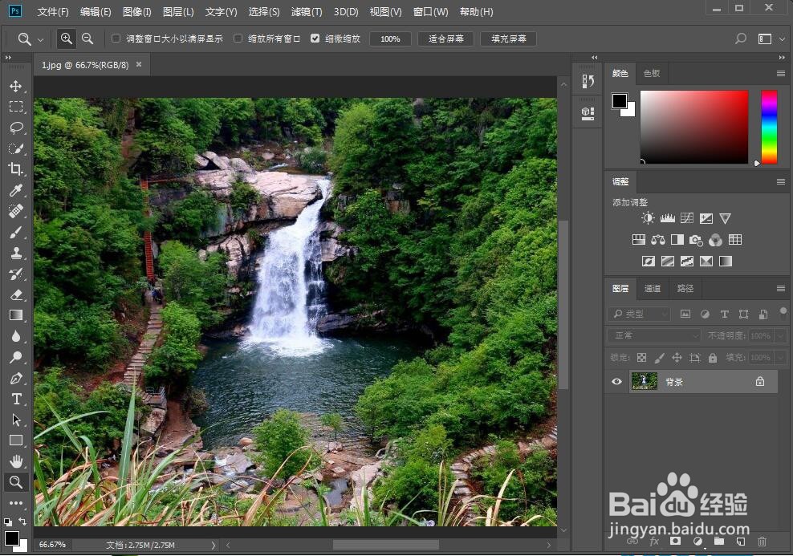Select the Eyedropper tool
Image resolution: width=793 pixels, height=556 pixels.
[16, 190]
